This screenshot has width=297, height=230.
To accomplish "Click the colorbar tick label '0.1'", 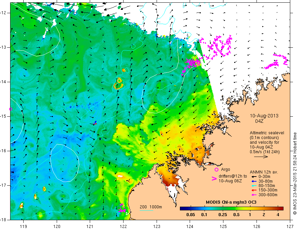I will point(204,215).
